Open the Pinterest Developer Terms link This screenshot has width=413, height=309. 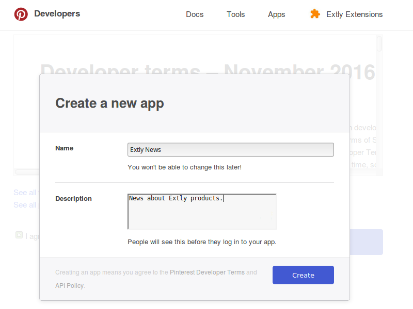208,272
